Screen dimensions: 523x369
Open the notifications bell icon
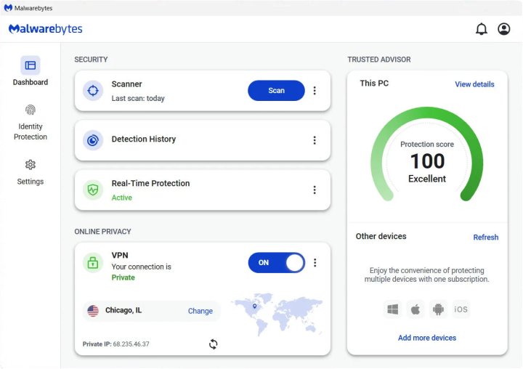[481, 29]
